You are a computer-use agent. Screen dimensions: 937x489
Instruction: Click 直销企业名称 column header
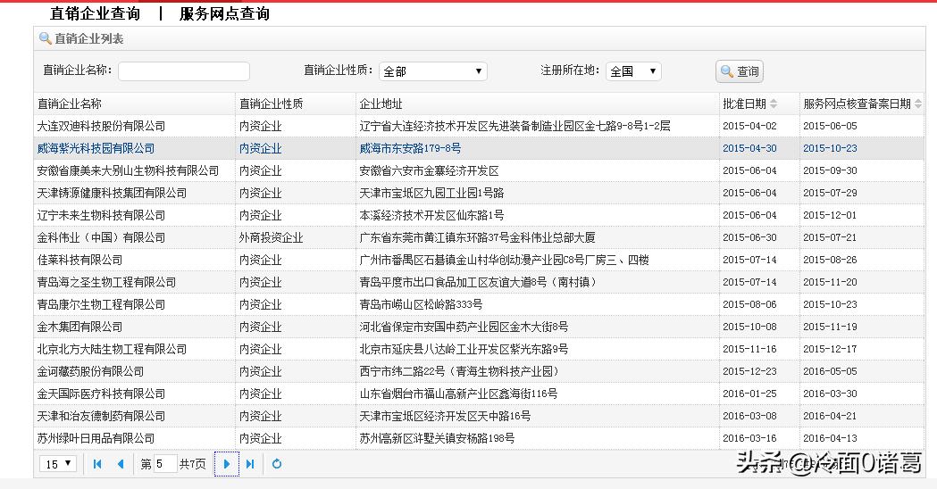pos(70,104)
